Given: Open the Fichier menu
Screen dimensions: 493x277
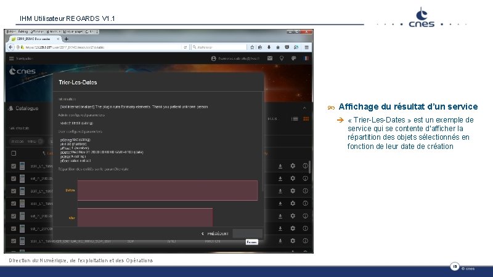Looking at the screenshot, I should tap(11, 32).
